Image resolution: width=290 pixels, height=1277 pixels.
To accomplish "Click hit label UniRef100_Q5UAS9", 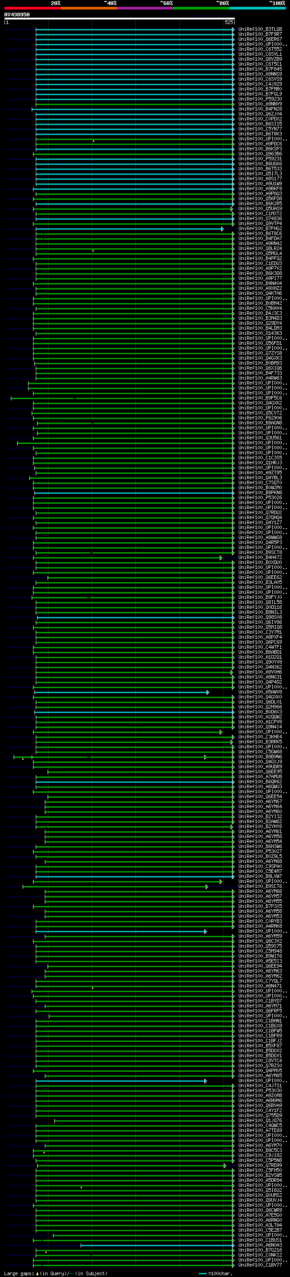I will click(260, 209).
